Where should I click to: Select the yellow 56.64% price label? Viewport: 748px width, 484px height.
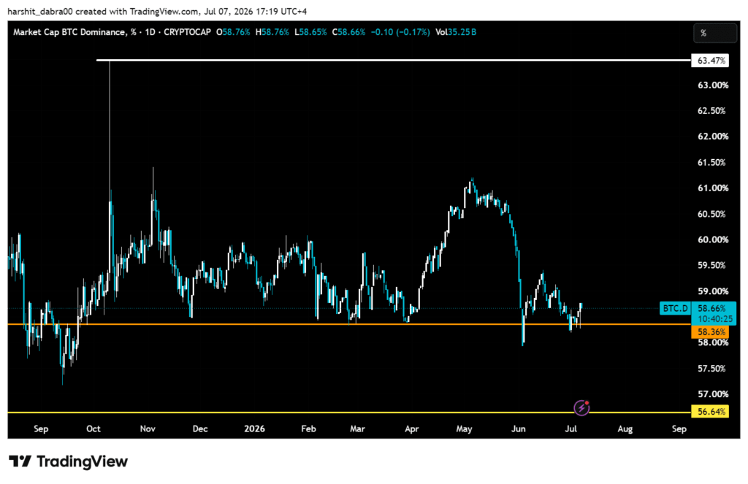pyautogui.click(x=710, y=412)
